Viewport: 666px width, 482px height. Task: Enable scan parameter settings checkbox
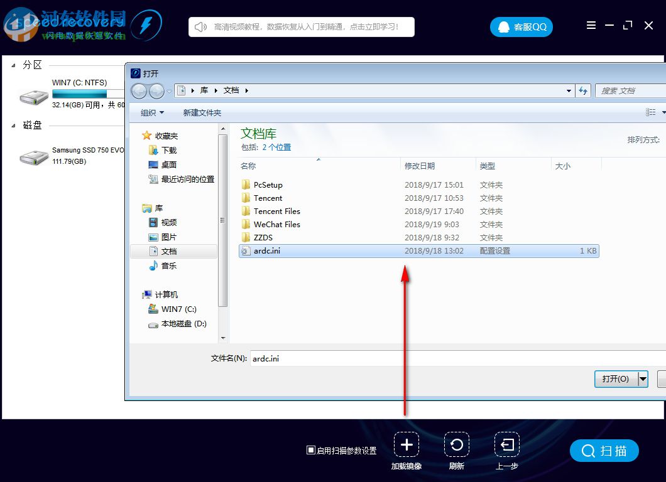click(x=311, y=450)
